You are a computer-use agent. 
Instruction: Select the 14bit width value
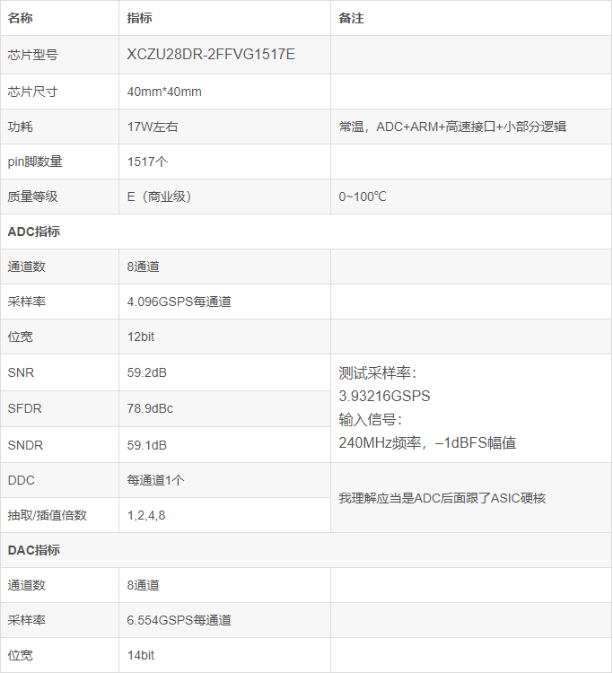click(x=140, y=655)
